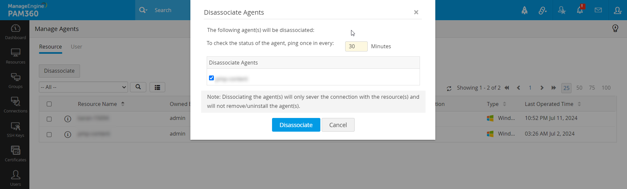627x189 pixels.
Task: Select the Resource tab
Action: pyautogui.click(x=50, y=47)
